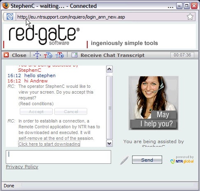Click the NTRglobal powered by logo

click(x=182, y=160)
